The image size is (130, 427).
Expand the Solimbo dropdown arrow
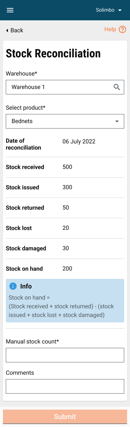[120, 10]
